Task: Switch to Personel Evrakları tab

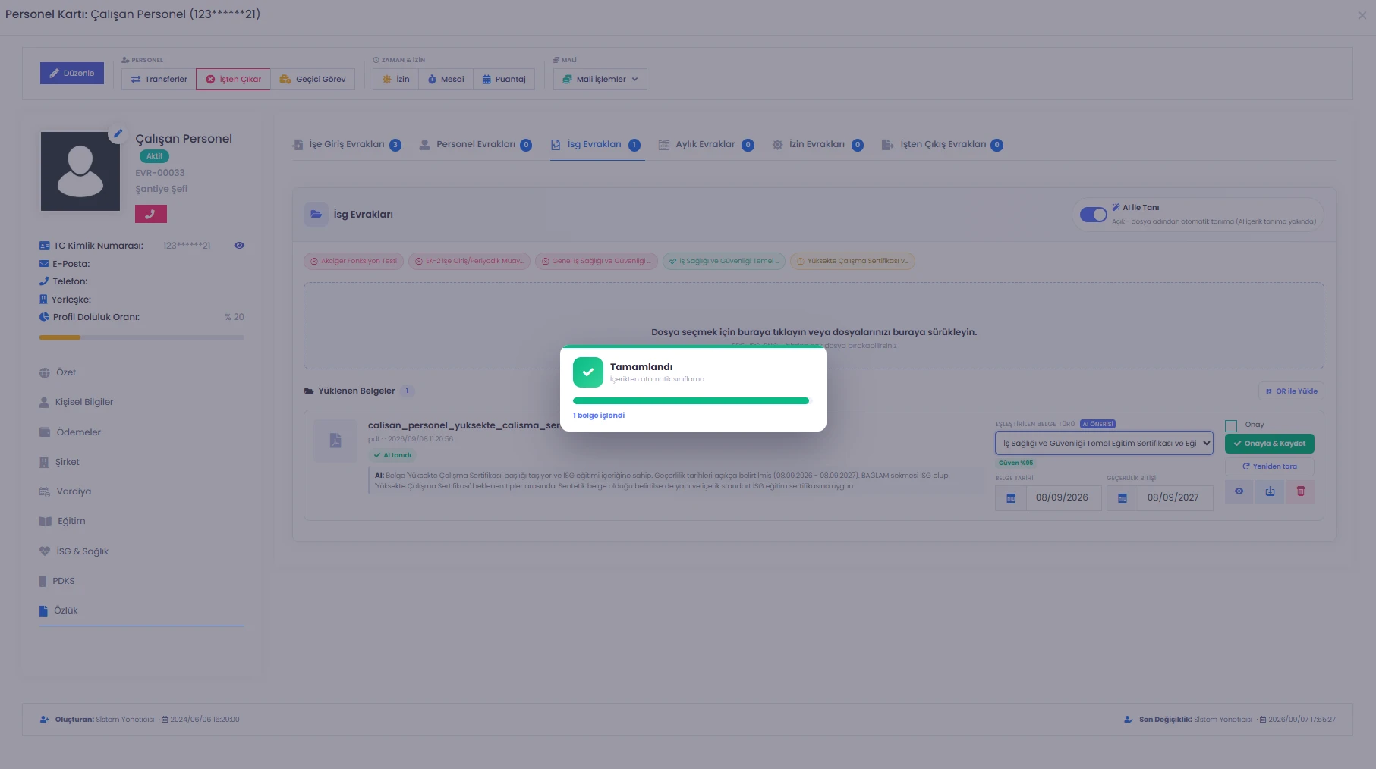Action: point(475,145)
